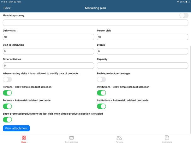Disable Persons - Show simple product selection
This screenshot has width=191, height=143.
click(x=7, y=93)
